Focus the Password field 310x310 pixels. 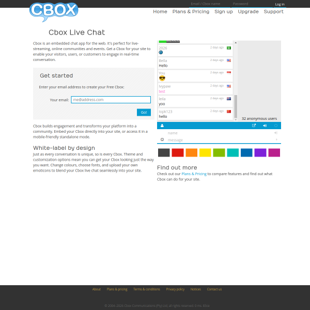pyautogui.click(x=252, y=4)
